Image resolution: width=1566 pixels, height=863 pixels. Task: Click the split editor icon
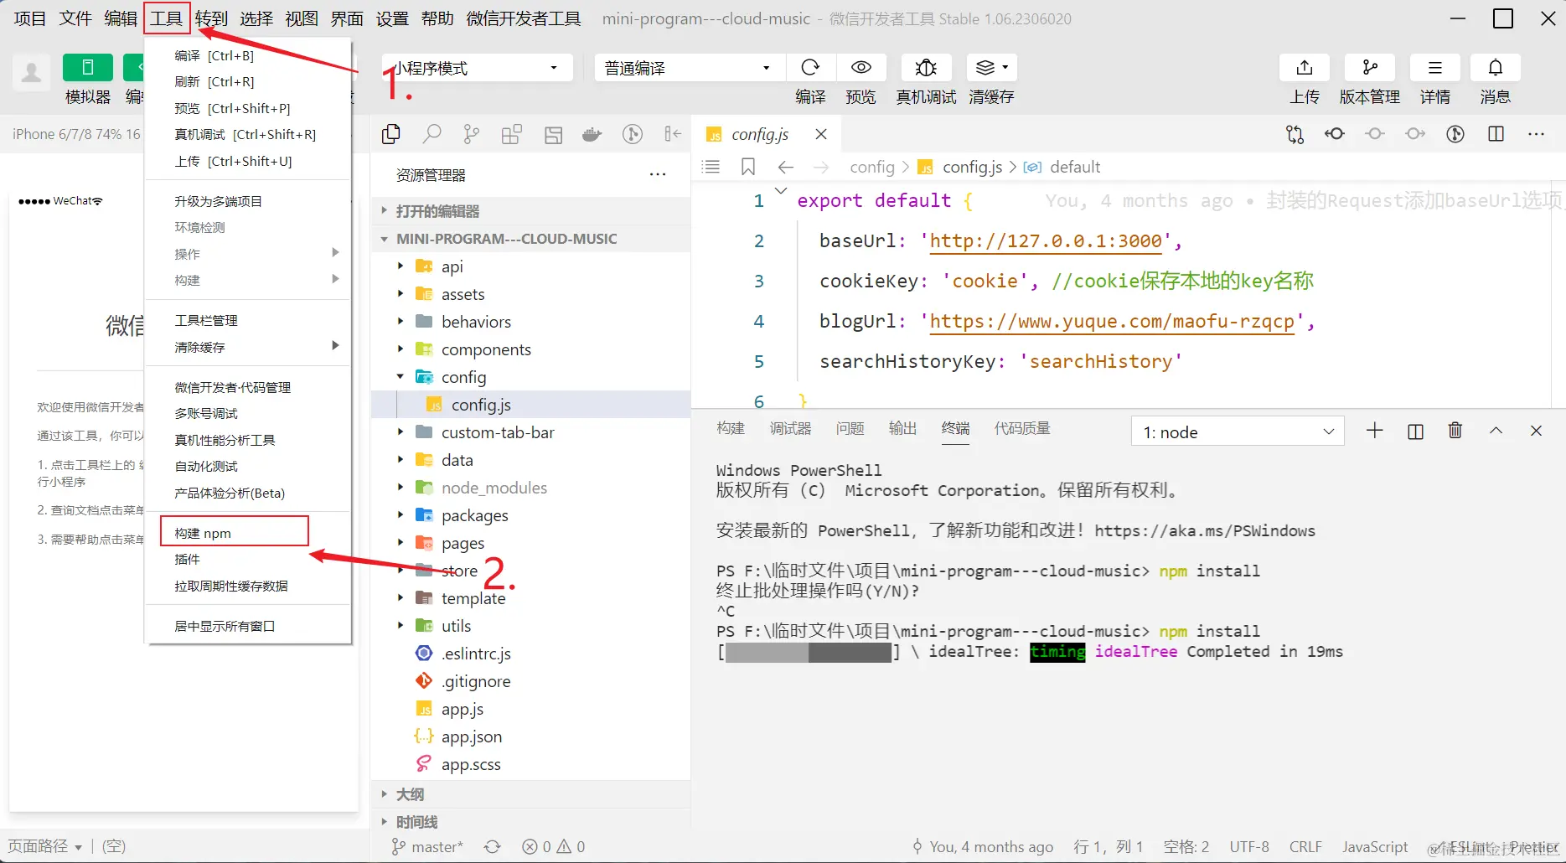pos(1496,134)
